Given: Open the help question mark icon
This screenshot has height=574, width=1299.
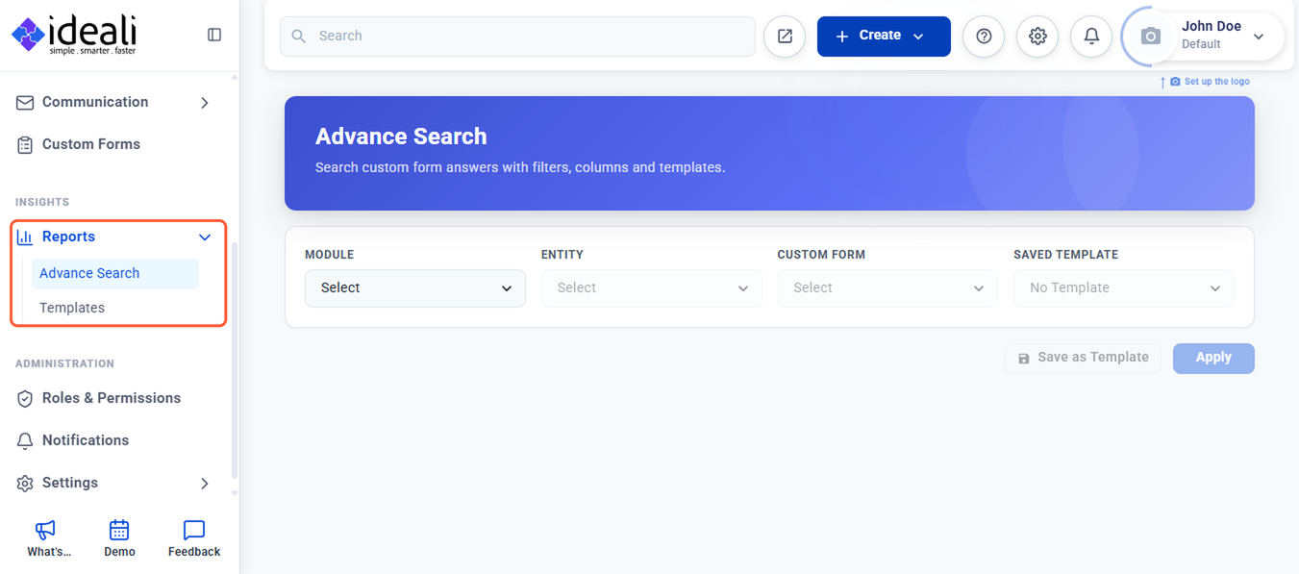Looking at the screenshot, I should (x=984, y=36).
